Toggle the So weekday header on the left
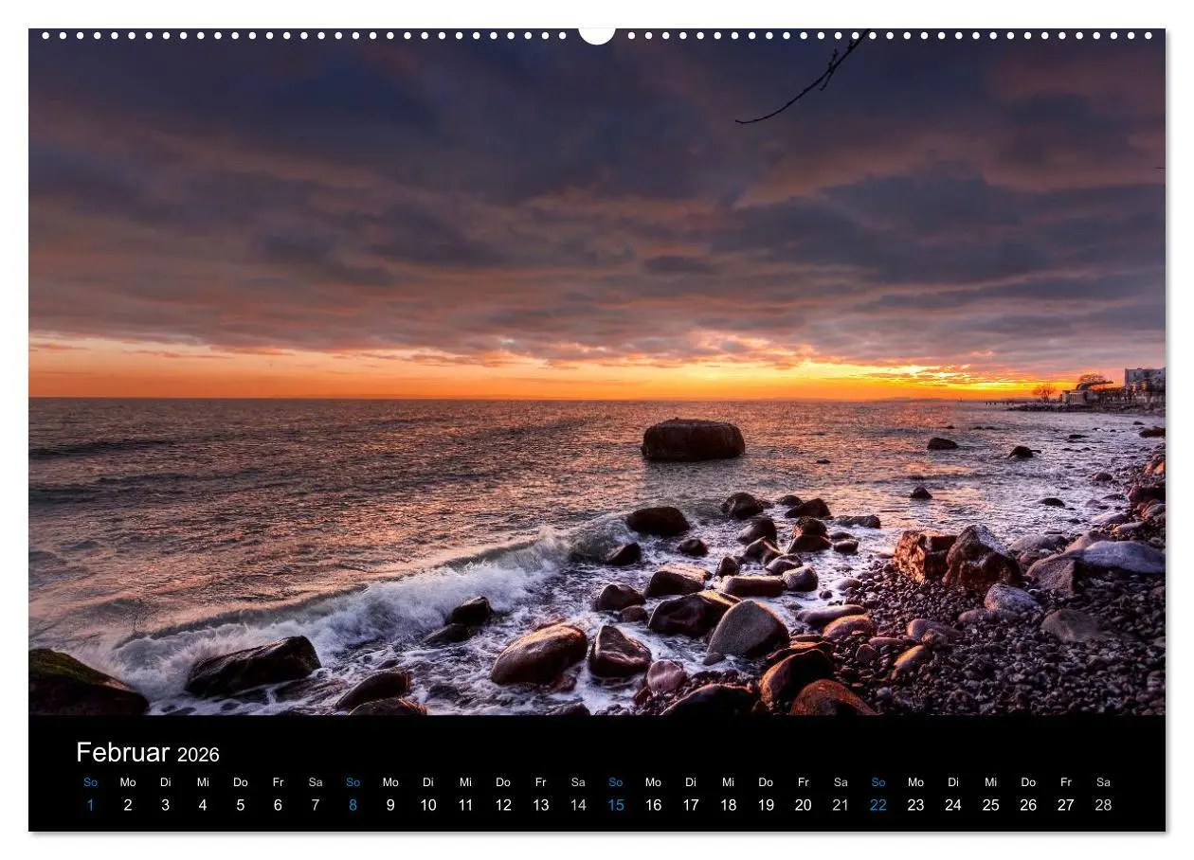This screenshot has width=1194, height=860. [x=92, y=782]
